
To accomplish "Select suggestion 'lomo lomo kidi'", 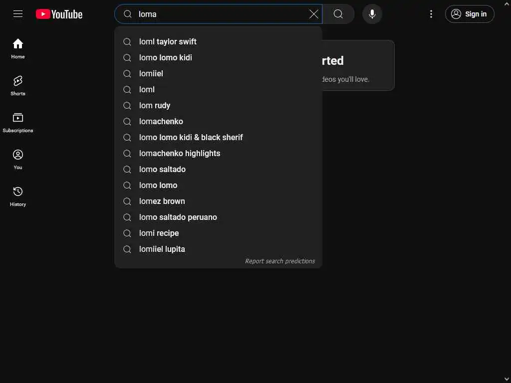I will pyautogui.click(x=219, y=58).
